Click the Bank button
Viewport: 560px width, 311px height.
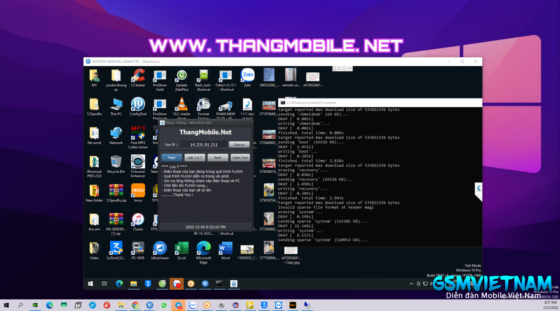[218, 157]
